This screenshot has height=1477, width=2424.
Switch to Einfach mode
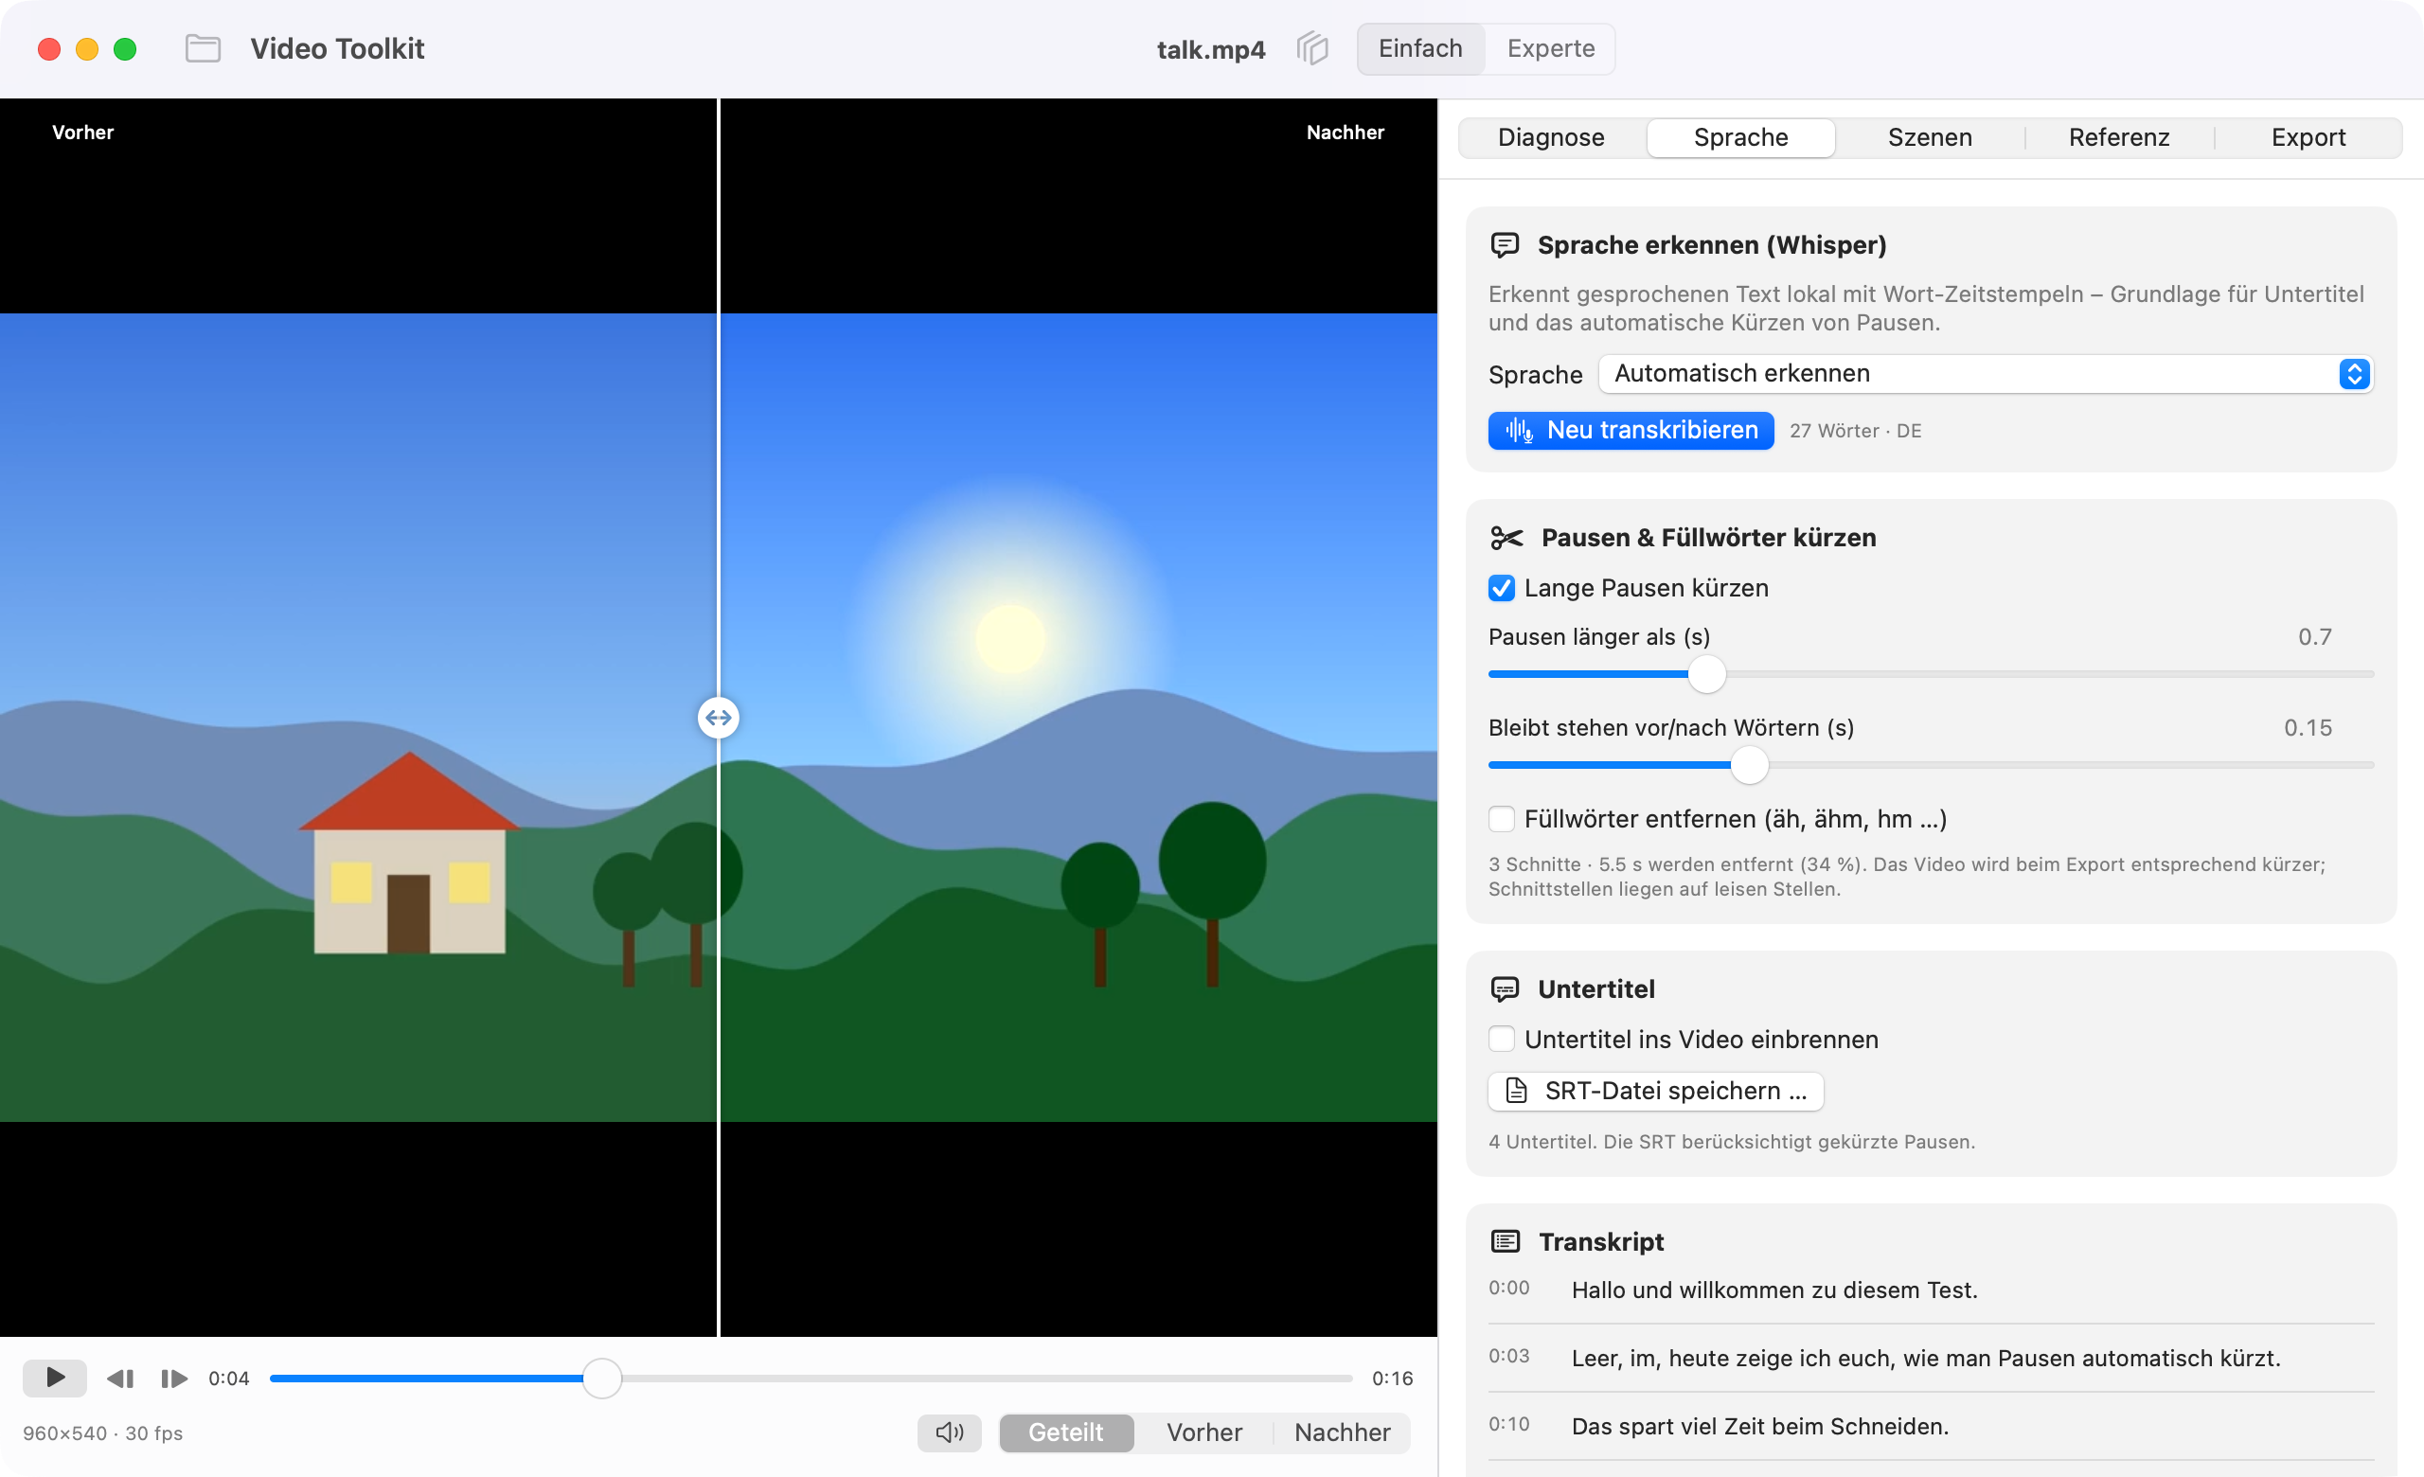pyautogui.click(x=1419, y=48)
